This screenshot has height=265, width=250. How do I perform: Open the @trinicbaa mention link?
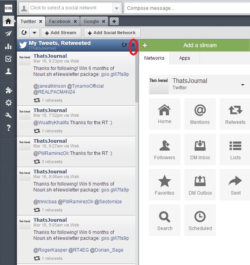[45, 202]
